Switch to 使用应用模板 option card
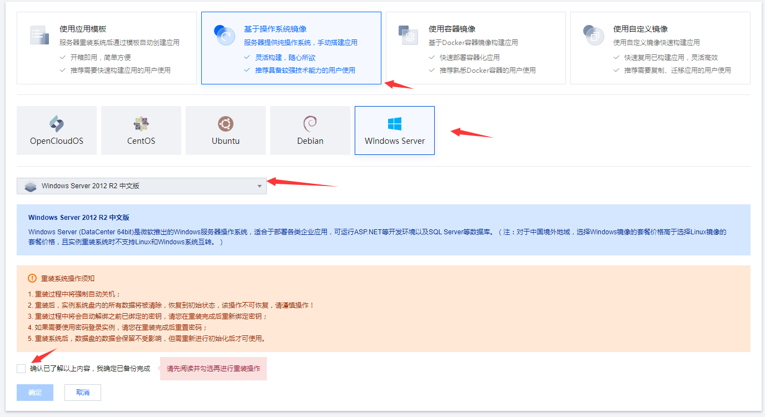This screenshot has width=765, height=417. point(107,48)
